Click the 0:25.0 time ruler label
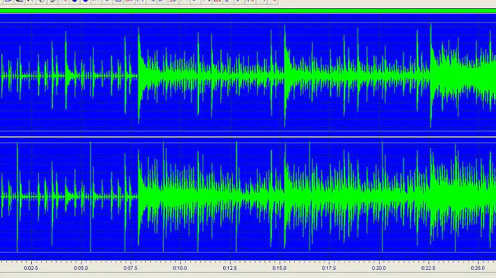The height and width of the screenshot is (278, 496). point(477,268)
